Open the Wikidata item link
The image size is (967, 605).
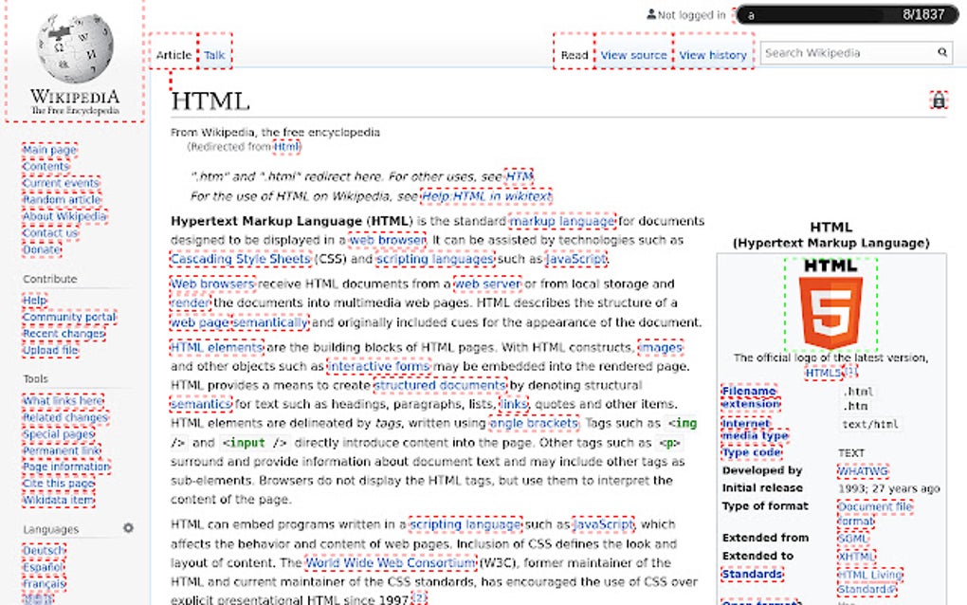click(59, 498)
